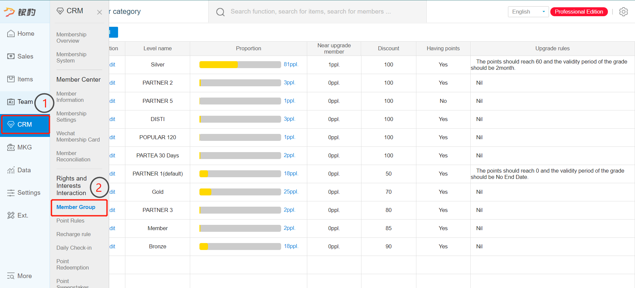This screenshot has width=635, height=288.
Task: Open Membership Overview menu item
Action: [x=71, y=38]
